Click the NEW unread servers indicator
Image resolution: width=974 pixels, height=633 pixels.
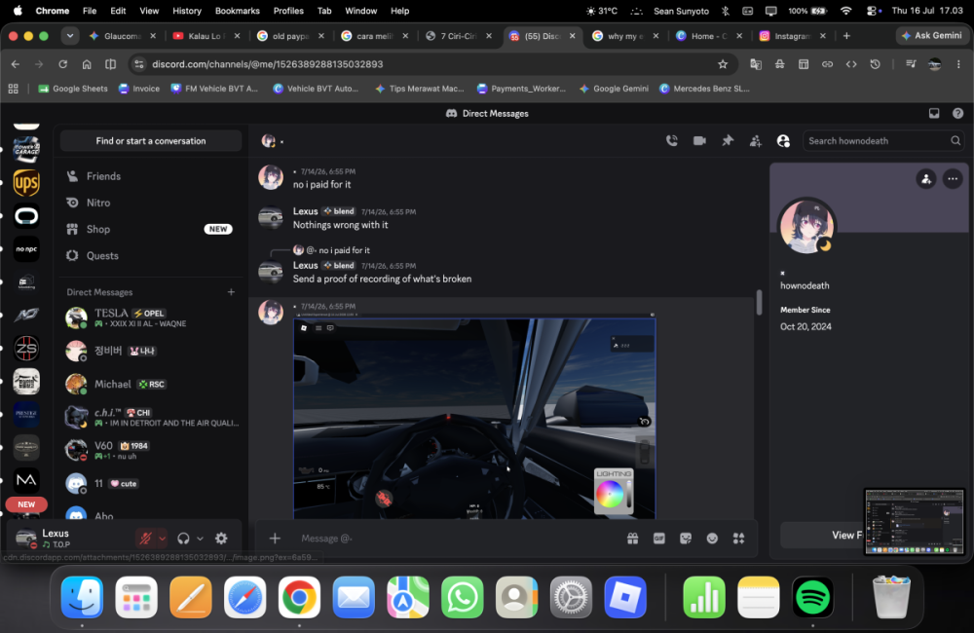pos(26,504)
